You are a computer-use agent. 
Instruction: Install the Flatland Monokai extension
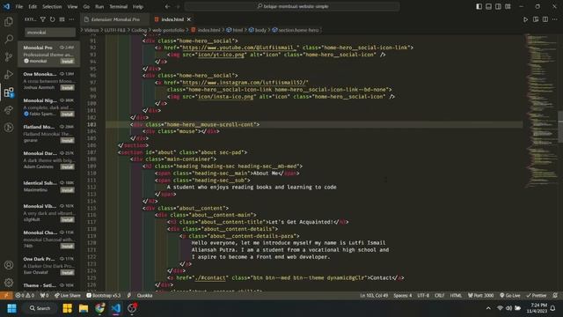pyautogui.click(x=67, y=141)
